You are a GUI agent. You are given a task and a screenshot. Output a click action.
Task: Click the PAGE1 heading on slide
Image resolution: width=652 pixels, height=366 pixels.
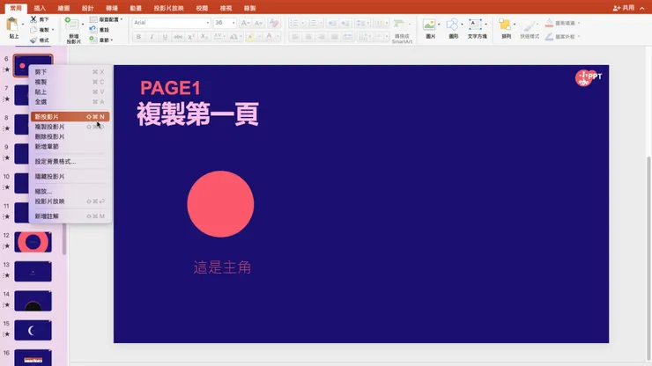(170, 88)
